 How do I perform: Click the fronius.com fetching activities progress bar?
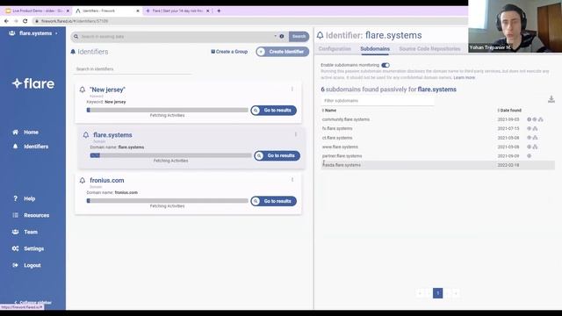point(168,201)
